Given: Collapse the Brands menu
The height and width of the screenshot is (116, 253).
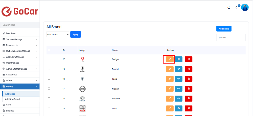Looking at the screenshot, I should coord(20,86).
